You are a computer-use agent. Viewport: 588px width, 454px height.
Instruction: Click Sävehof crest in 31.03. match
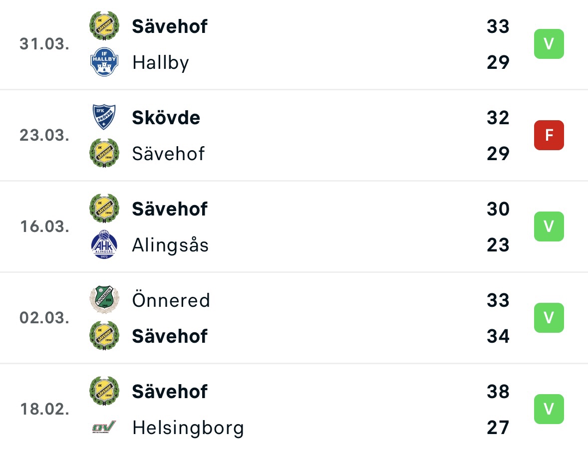[x=104, y=26]
